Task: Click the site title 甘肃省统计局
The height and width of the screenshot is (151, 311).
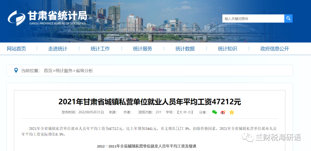Action: click(x=58, y=15)
